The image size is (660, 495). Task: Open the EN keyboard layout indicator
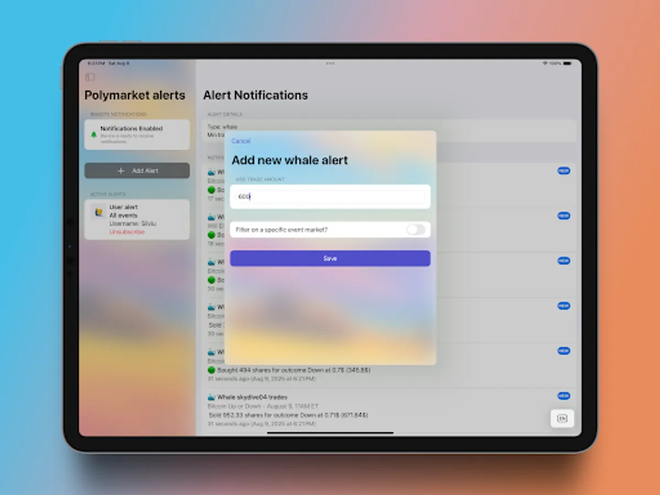563,418
